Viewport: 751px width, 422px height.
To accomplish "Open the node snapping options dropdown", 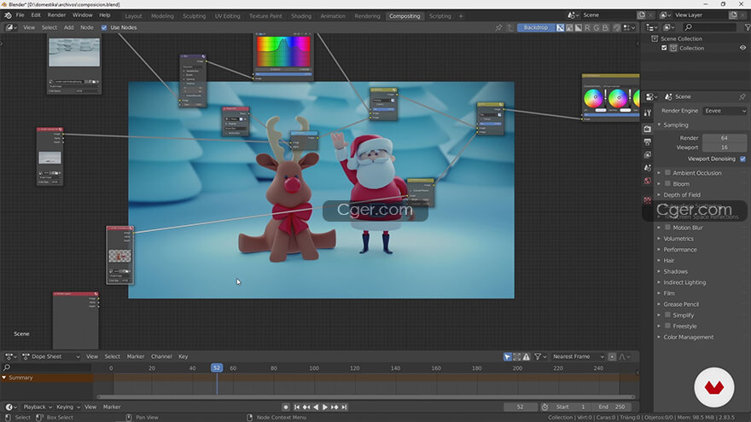I will point(629,28).
